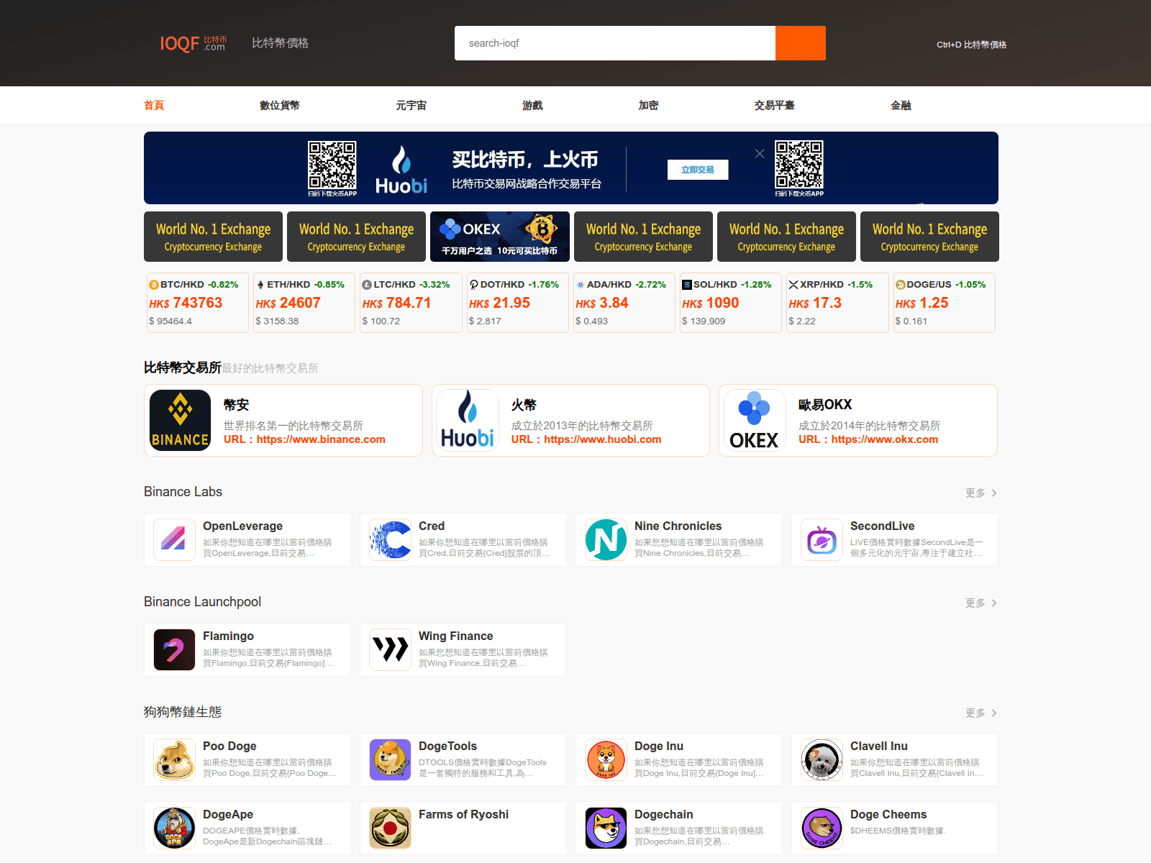The height and width of the screenshot is (863, 1151).
Task: Open the Wing Finance icon
Action: (x=390, y=649)
